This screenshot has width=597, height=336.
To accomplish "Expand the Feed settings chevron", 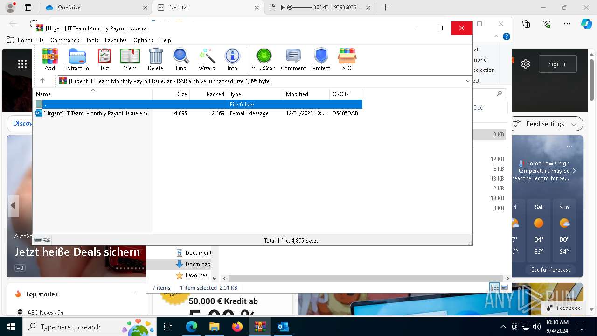I will coord(574,124).
